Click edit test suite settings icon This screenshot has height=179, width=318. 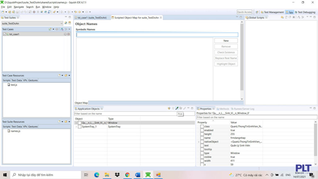[x=66, y=23]
